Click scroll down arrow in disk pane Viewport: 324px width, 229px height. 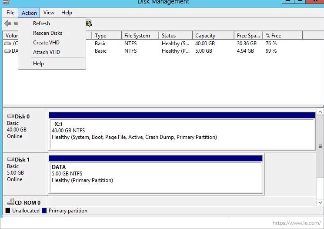point(320,202)
